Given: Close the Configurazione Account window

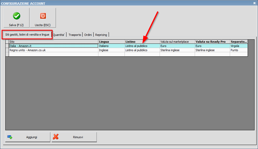Looking at the screenshot, I should point(254,3).
